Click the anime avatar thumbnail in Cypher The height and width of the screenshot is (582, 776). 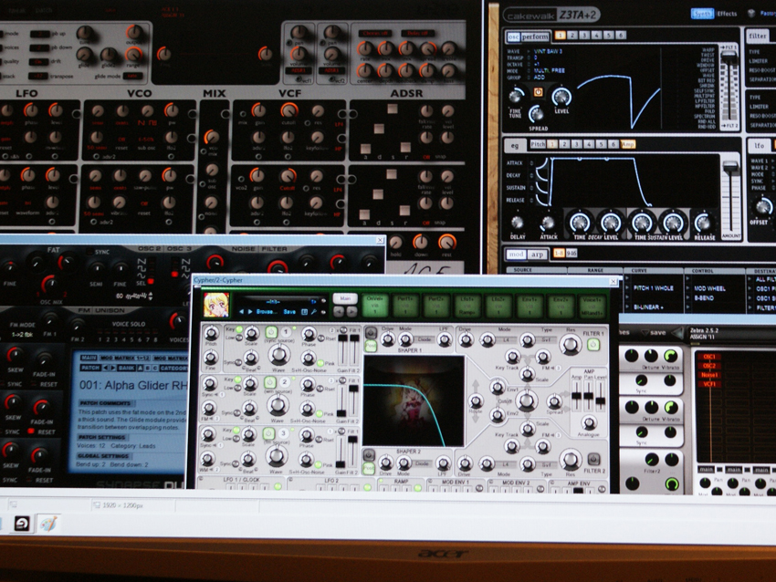216,305
